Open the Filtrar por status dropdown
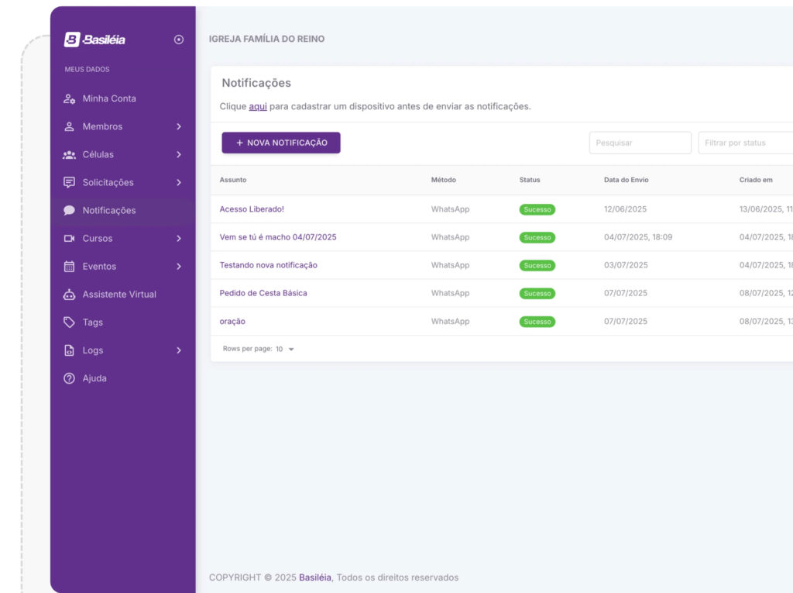This screenshot has height=593, width=793. (x=745, y=143)
